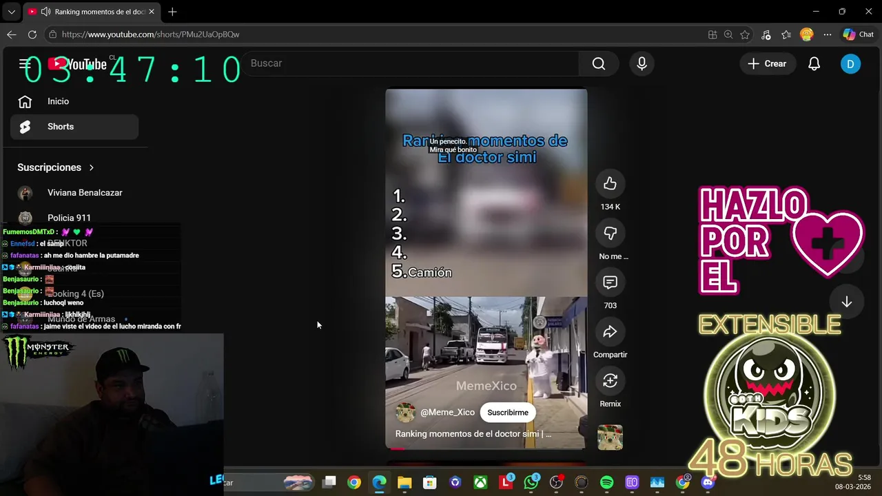The width and height of the screenshot is (882, 496).
Task: Go back with the browser back arrow
Action: 12,34
